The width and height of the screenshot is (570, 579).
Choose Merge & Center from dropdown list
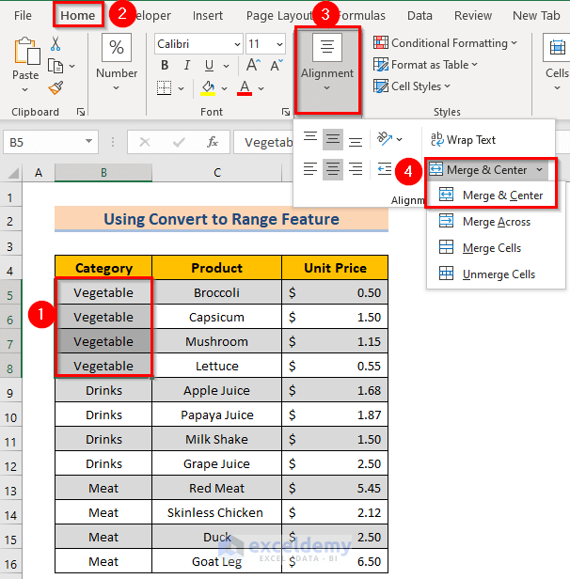491,195
